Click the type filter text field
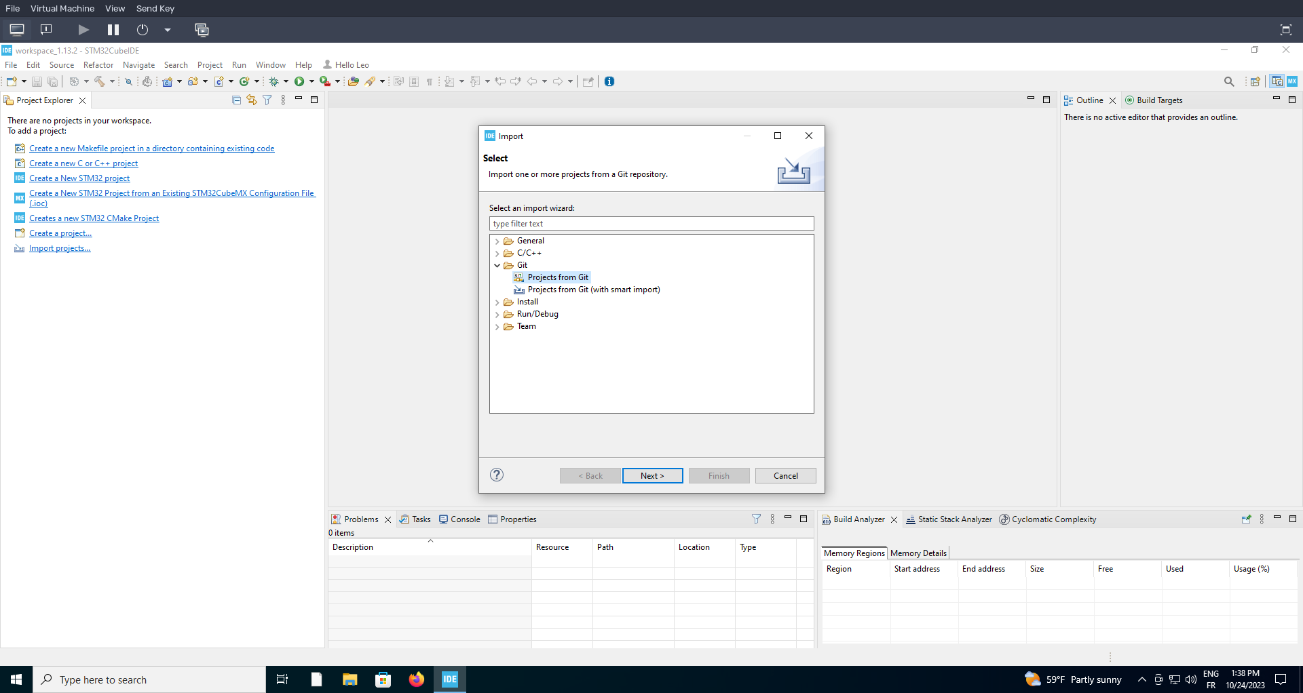 pos(651,224)
